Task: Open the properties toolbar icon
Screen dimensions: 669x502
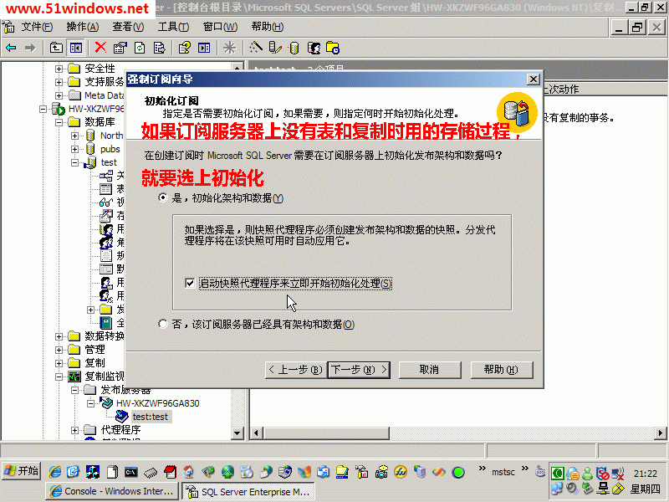Action: (x=120, y=48)
